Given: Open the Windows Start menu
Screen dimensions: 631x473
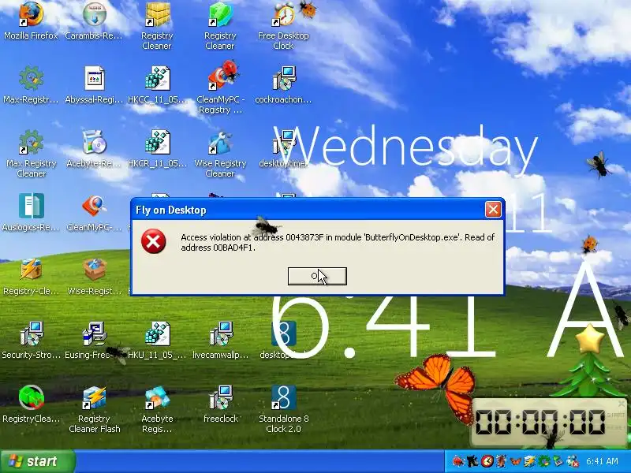Looking at the screenshot, I should [37, 461].
